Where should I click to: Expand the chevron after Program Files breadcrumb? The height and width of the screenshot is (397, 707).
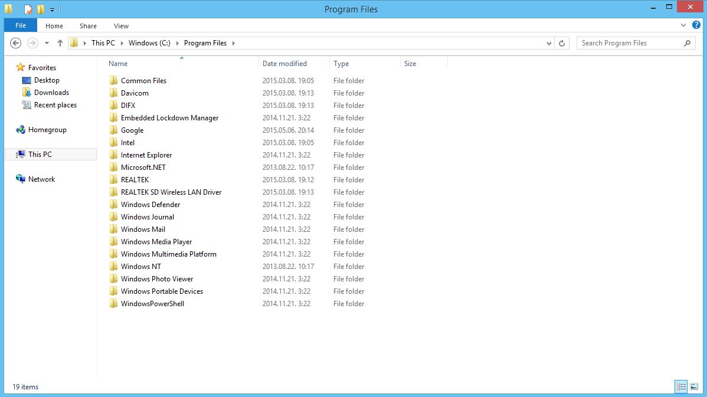coord(234,43)
